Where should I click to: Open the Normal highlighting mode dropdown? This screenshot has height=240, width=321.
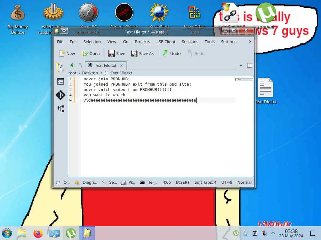[x=245, y=182]
